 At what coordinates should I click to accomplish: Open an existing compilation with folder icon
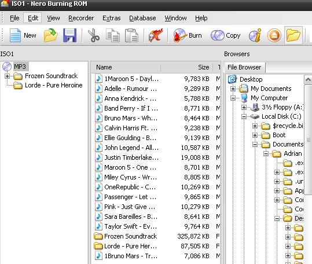click(51, 35)
